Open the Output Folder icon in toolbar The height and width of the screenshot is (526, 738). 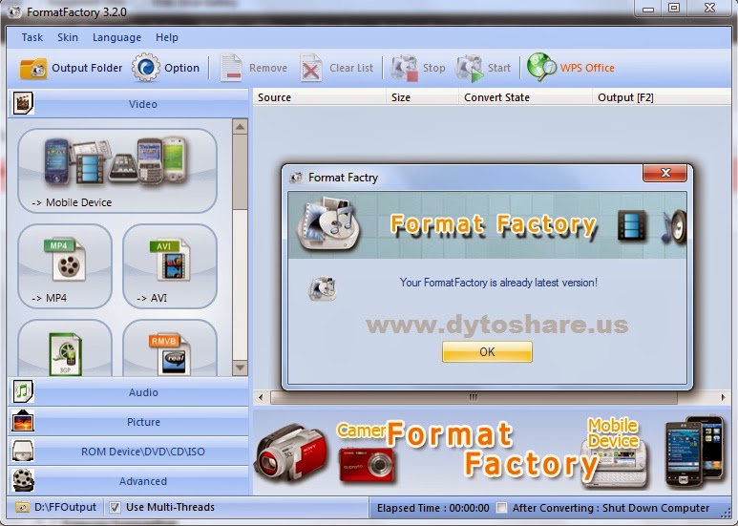[33, 69]
